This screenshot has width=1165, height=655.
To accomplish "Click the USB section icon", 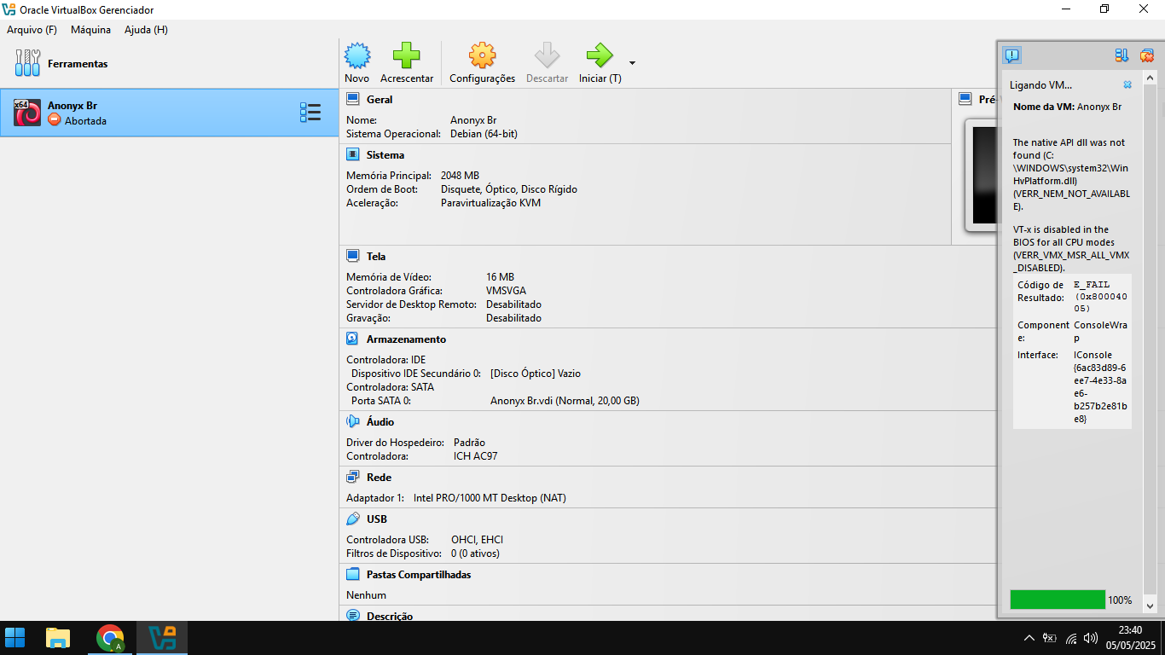I will 352,519.
